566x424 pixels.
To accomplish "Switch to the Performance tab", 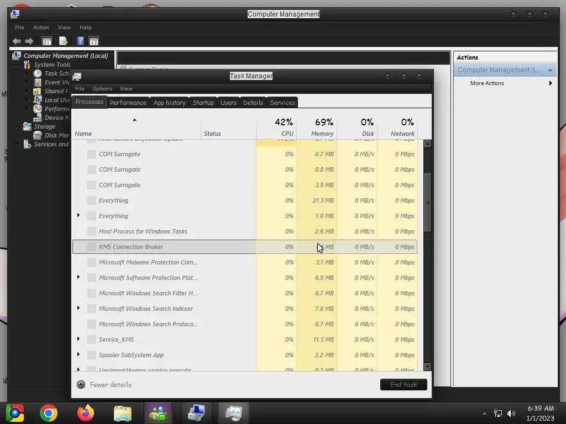I will tap(128, 103).
